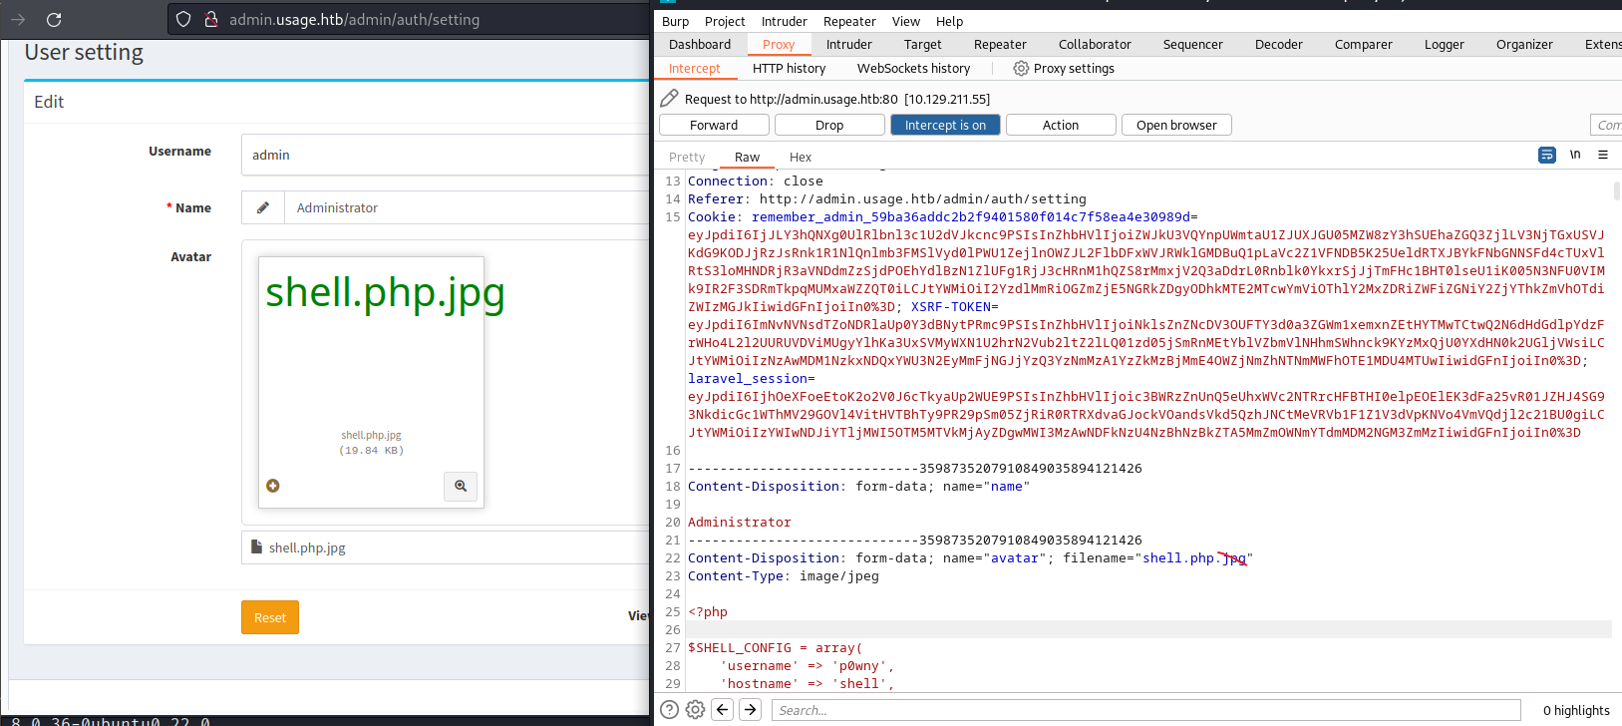Click the filename shell.php.jpg in request

(1196, 558)
